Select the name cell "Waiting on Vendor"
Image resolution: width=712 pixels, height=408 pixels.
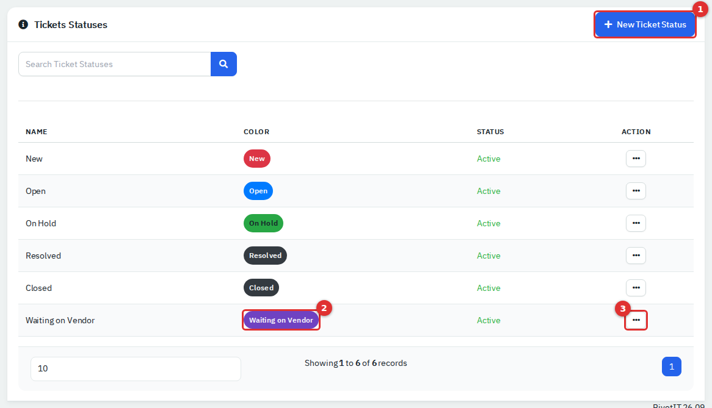pyautogui.click(x=60, y=320)
